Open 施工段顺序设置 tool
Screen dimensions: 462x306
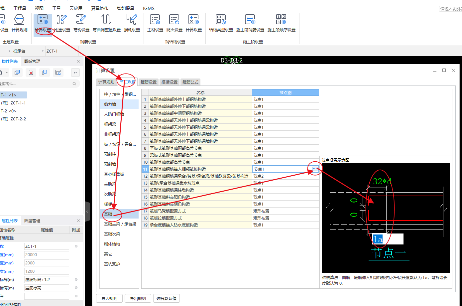click(x=281, y=23)
